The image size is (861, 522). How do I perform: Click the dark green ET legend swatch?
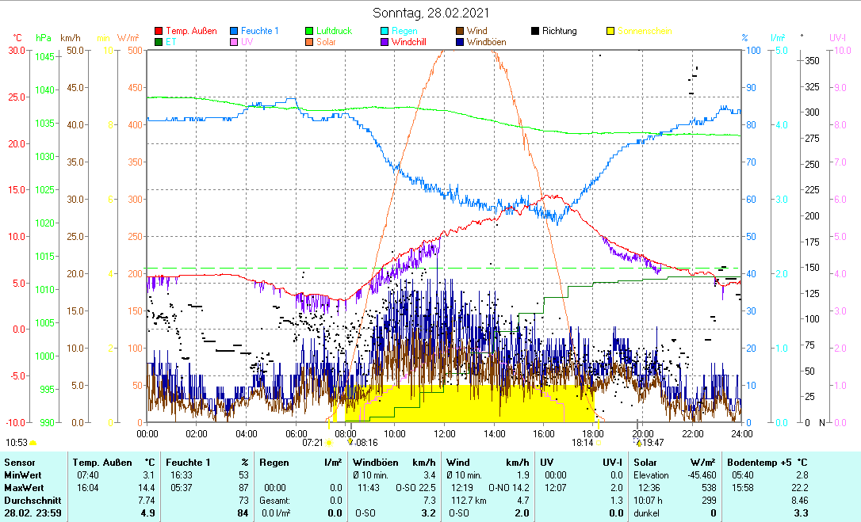coord(159,42)
